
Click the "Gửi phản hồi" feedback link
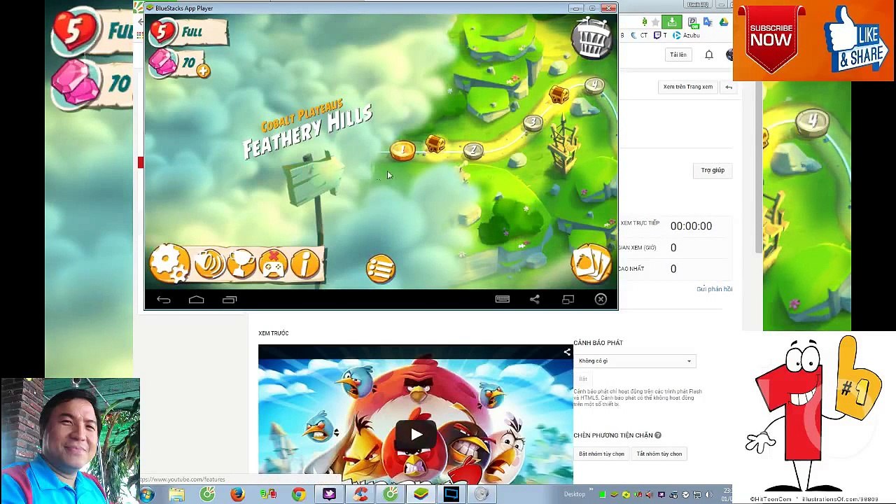point(714,289)
